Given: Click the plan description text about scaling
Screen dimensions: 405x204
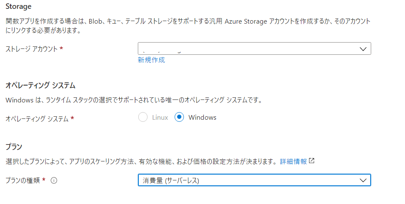Looking at the screenshot, I should [140, 161].
